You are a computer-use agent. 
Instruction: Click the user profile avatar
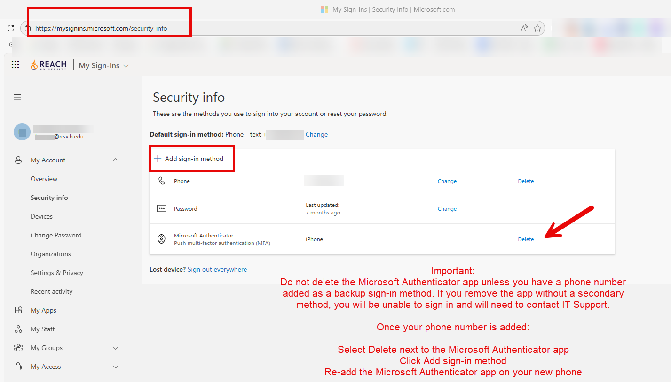click(22, 132)
